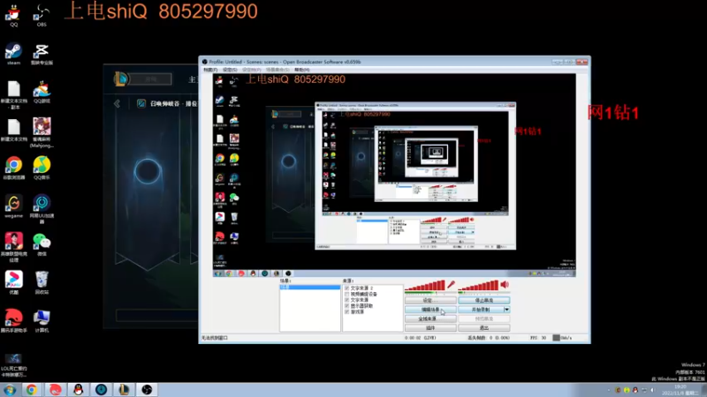Screen dimensions: 707x397
Task: Open the 帮助(H) help menu
Action: [302, 70]
